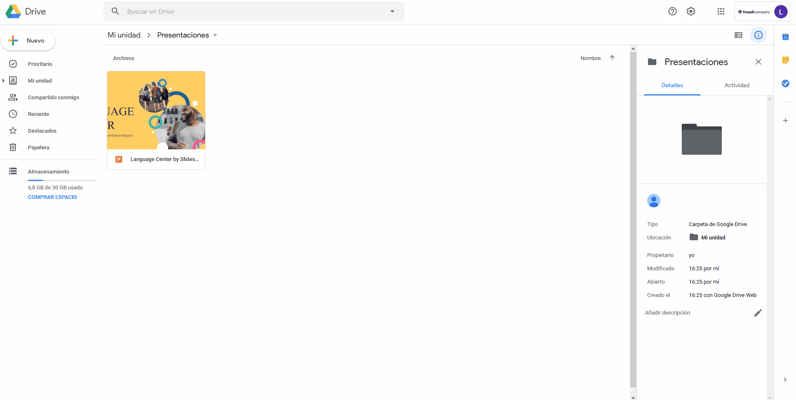Open Language Center presentation thumbnail
Screen dimensions: 796x400
(156, 110)
